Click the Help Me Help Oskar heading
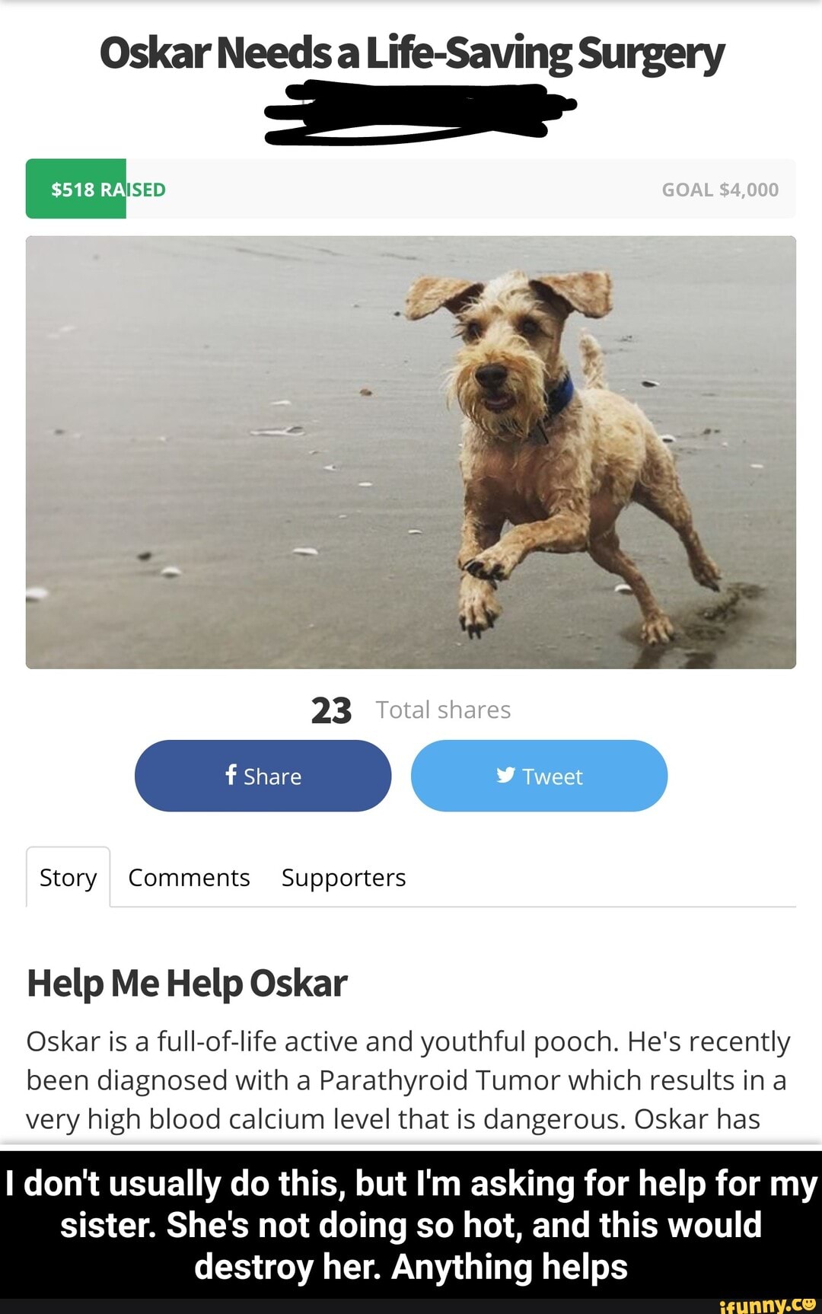 click(x=187, y=983)
